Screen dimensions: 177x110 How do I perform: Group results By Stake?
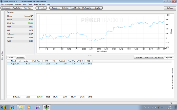[x=139, y=57]
